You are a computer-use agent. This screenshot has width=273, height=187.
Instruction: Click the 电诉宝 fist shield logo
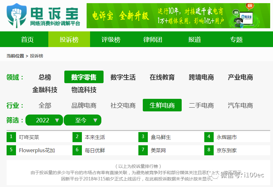(17, 15)
